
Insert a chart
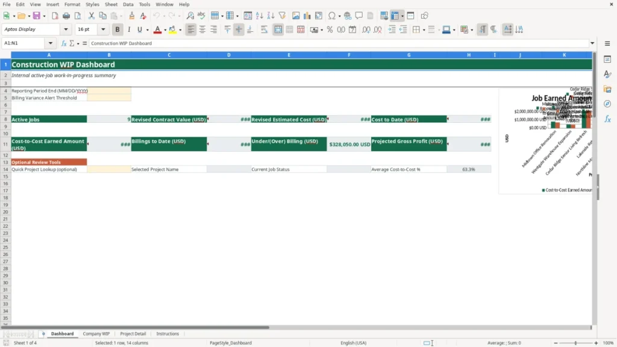point(307,16)
